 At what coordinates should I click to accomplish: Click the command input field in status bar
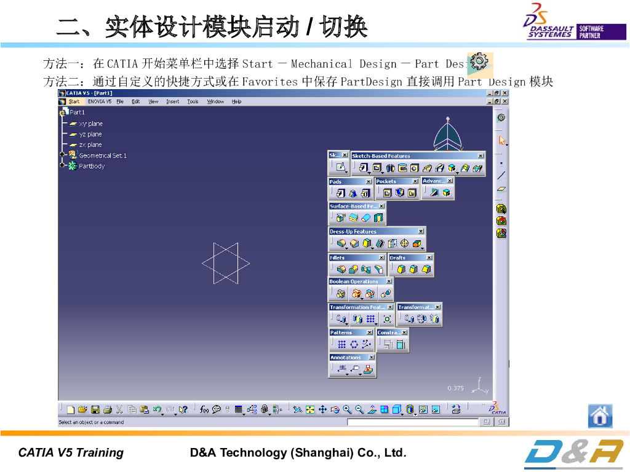tap(413, 422)
